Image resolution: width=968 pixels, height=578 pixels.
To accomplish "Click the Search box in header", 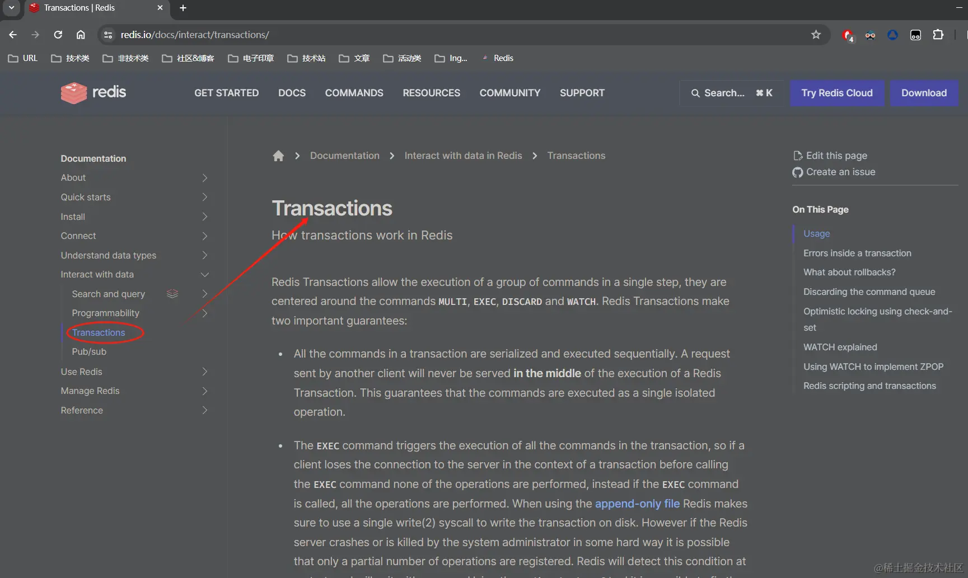I will [731, 93].
